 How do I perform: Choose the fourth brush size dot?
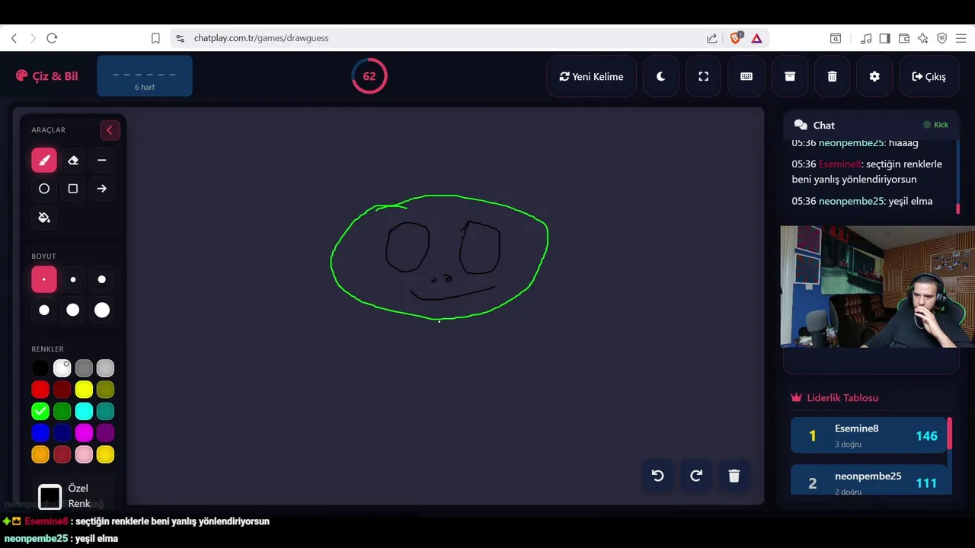[x=44, y=310]
